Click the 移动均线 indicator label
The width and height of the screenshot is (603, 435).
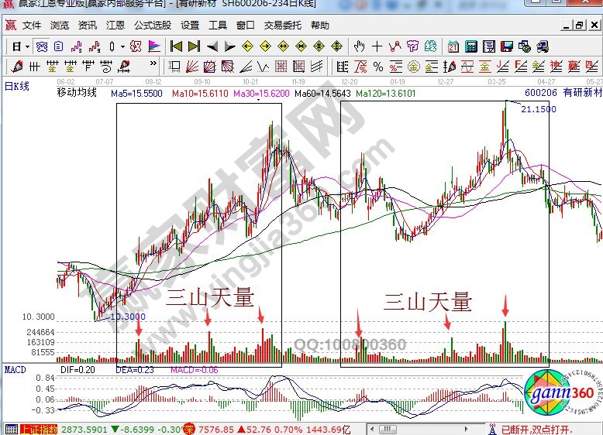77,93
